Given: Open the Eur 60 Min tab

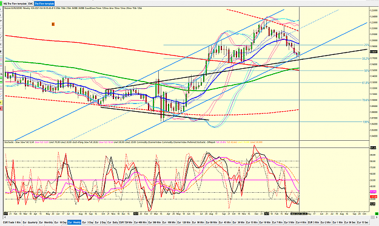Looking at the screenshot, I should click(x=211, y=222).
